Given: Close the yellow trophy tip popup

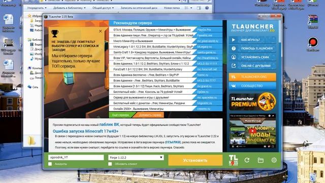Looking at the screenshot, I should (101, 31).
